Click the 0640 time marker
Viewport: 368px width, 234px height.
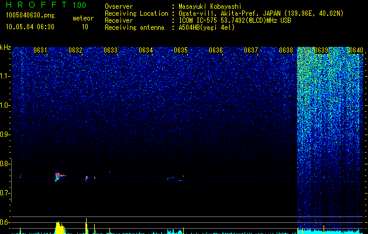[356, 50]
